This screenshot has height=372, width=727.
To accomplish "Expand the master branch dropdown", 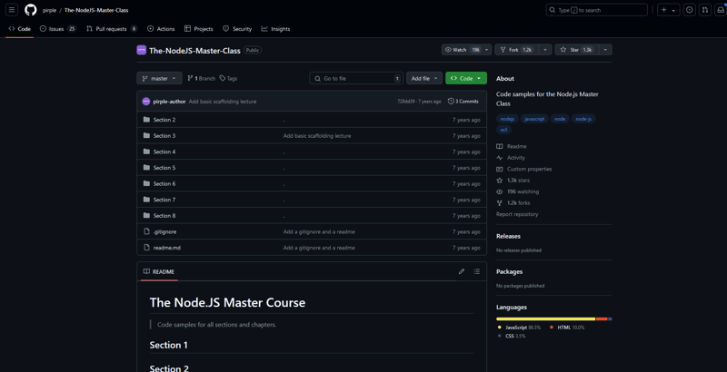I will 159,78.
